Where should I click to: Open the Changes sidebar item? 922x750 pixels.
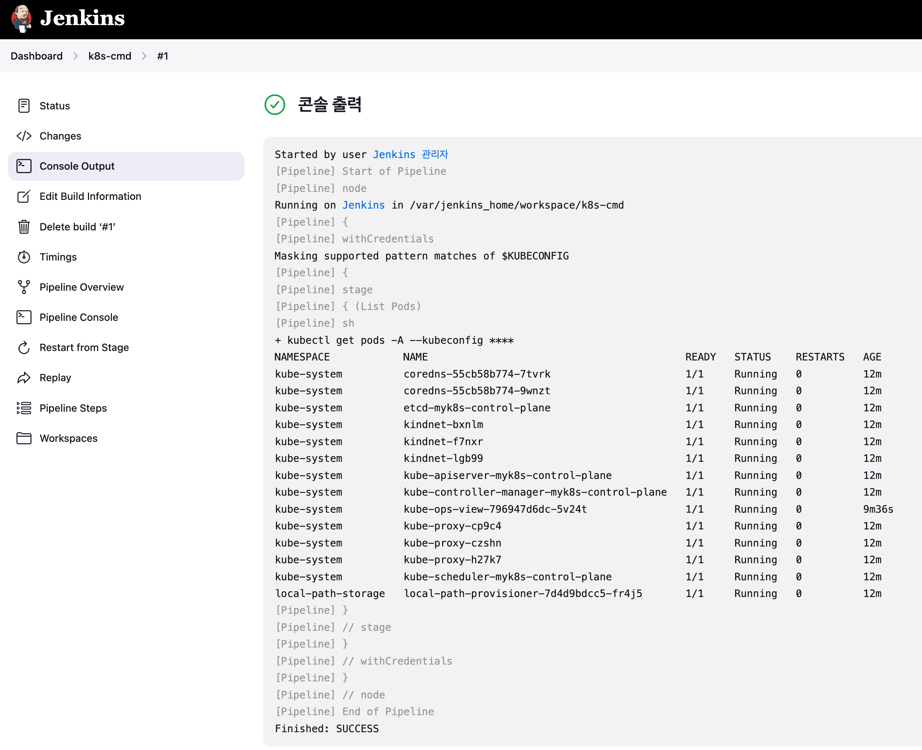tap(126, 136)
